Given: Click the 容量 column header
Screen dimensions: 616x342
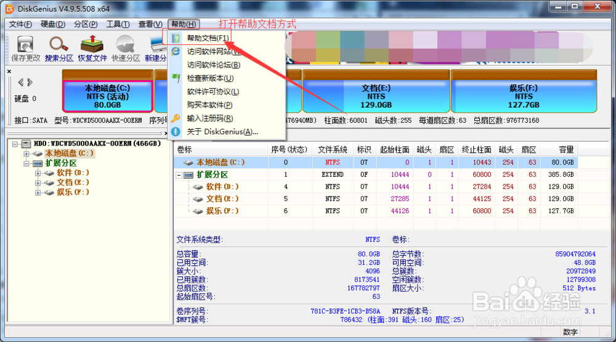Looking at the screenshot, I should click(559, 150).
